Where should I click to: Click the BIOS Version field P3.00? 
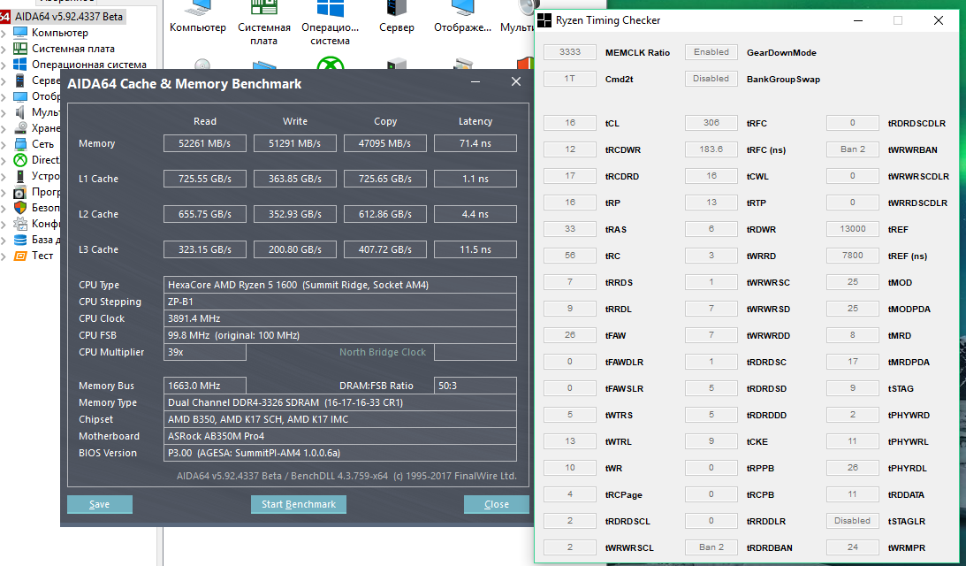click(x=340, y=453)
